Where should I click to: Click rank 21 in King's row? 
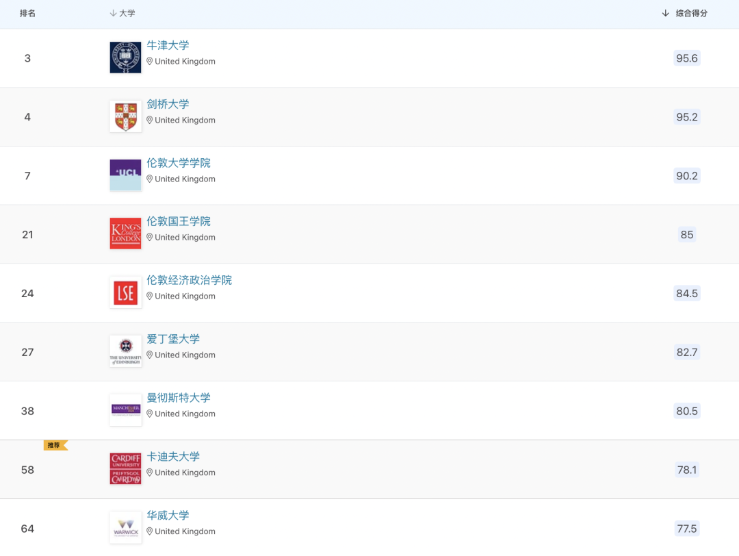(x=27, y=234)
